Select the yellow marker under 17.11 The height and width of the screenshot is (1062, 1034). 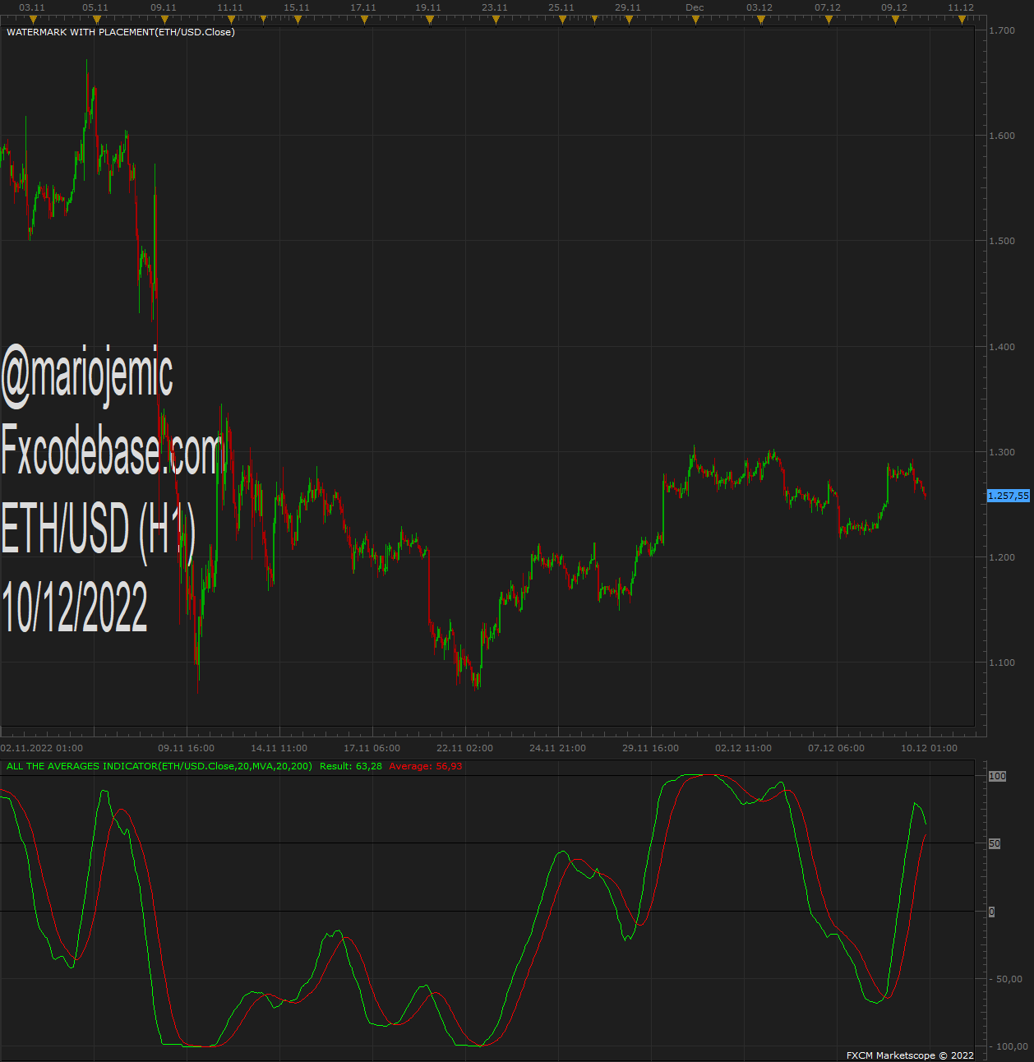(x=363, y=20)
